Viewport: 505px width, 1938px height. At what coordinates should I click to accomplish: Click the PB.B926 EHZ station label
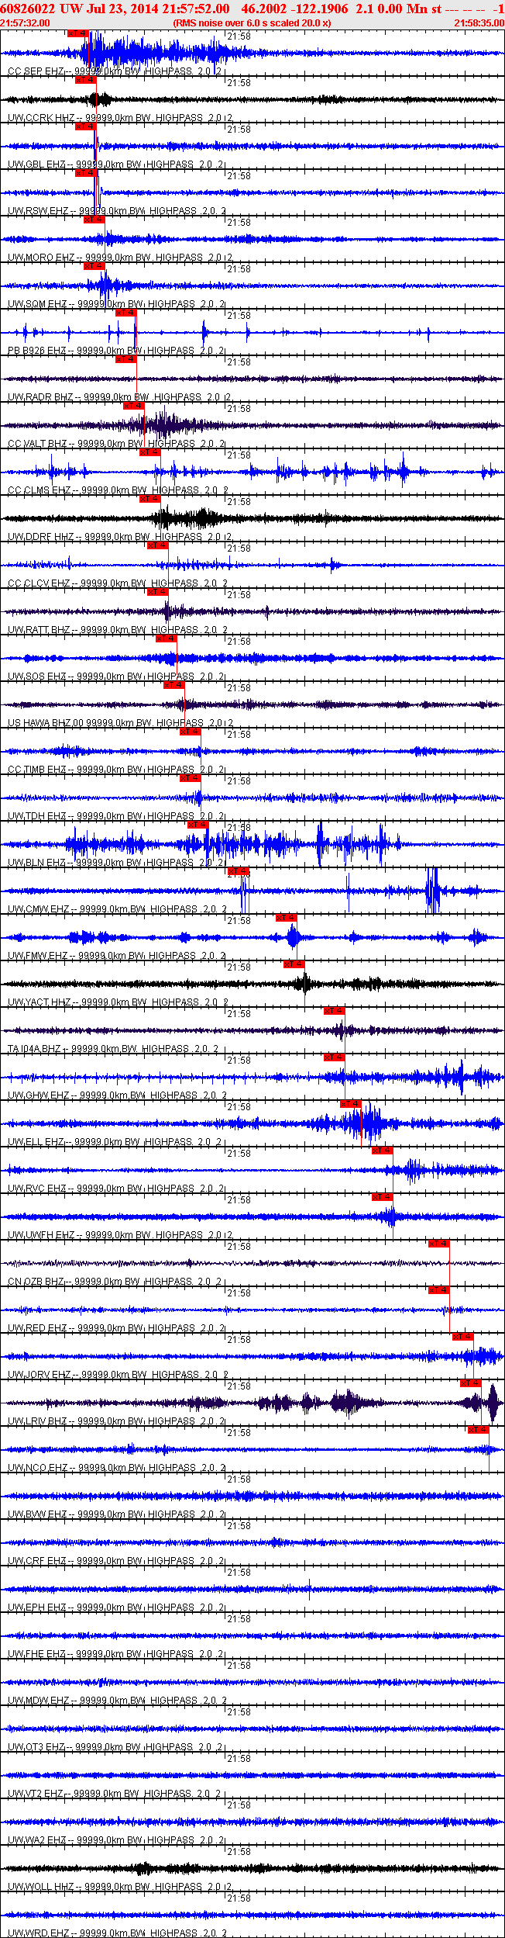[38, 351]
